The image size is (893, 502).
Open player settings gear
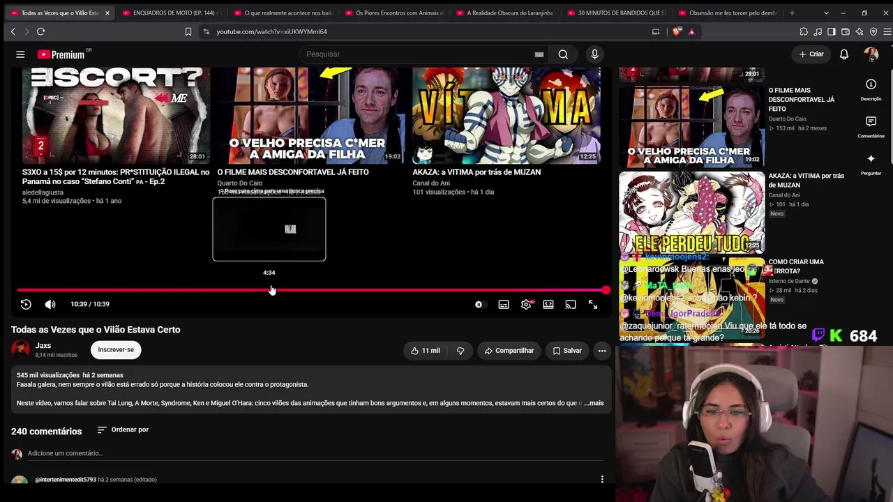pos(526,305)
